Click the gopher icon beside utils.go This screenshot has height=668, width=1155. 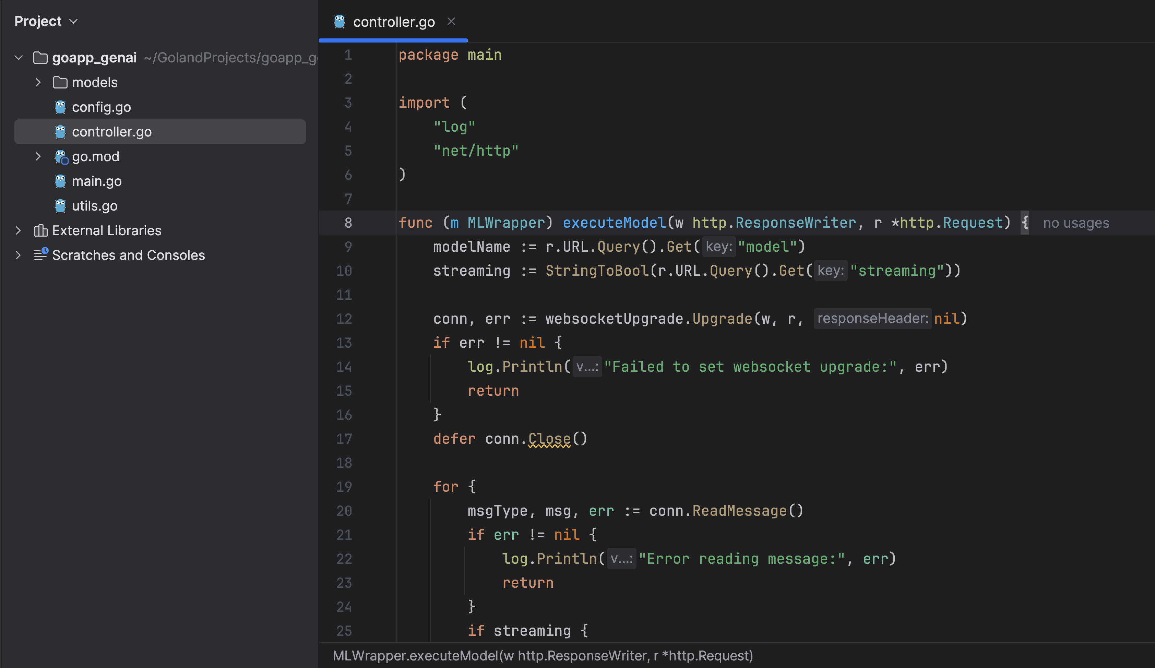[x=60, y=206]
